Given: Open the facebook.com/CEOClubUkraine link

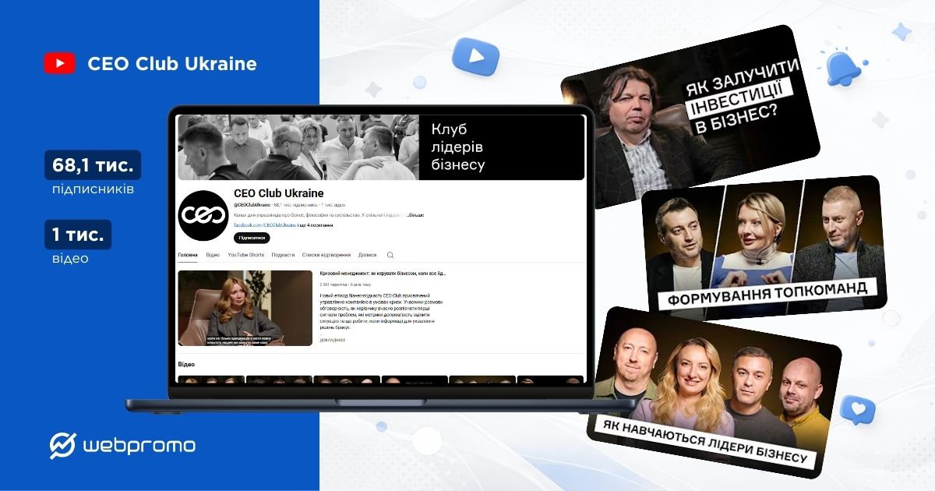Looking at the screenshot, I should tap(265, 224).
